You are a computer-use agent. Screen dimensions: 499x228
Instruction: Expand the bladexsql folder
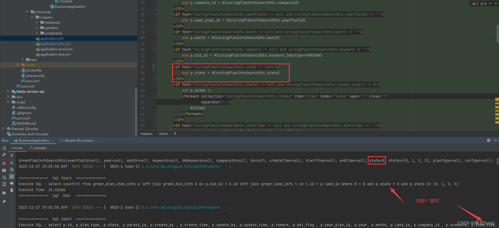coord(37,22)
